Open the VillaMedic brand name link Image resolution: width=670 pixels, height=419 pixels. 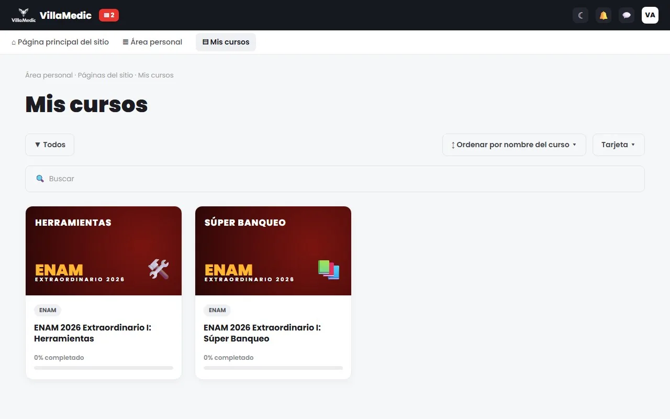pos(65,15)
